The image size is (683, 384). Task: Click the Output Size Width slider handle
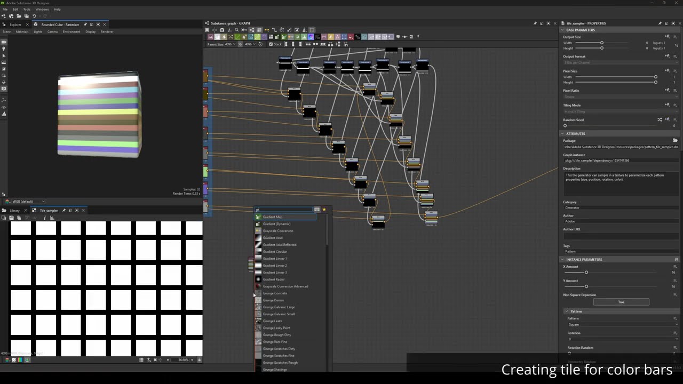[x=602, y=43]
